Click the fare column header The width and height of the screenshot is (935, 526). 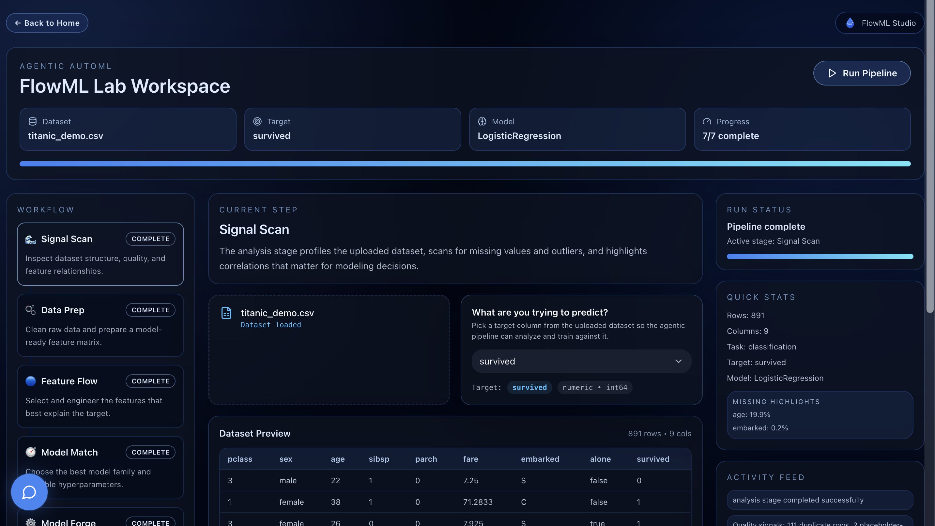[470, 459]
